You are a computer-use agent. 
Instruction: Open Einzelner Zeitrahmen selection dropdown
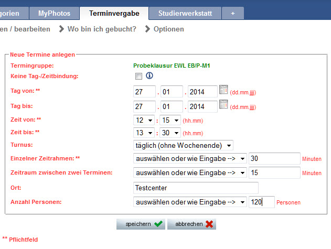[x=190, y=158]
